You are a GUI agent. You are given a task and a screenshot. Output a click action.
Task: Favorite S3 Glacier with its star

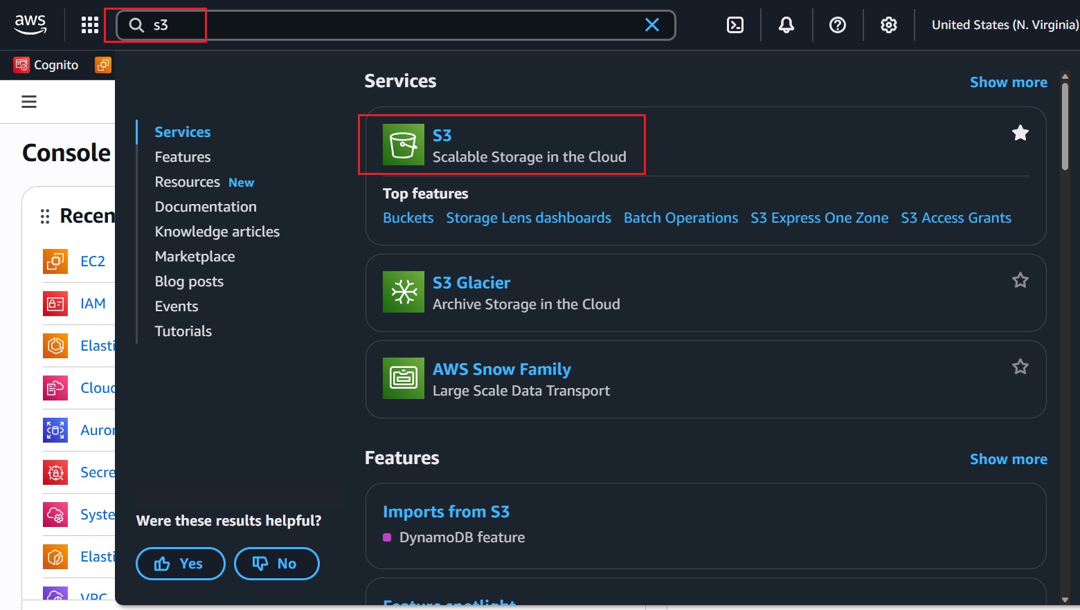(x=1020, y=280)
